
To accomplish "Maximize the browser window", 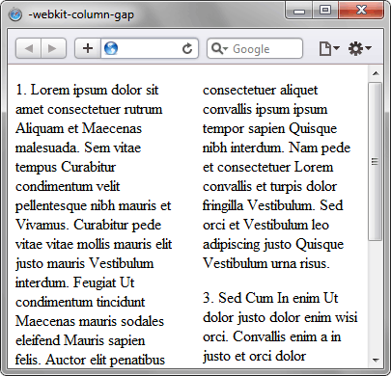I will [x=325, y=11].
